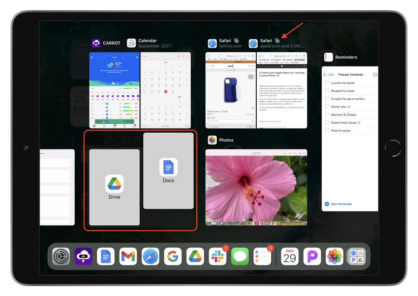Viewport: 418px width, 296px height.
Task: Select the Drive app card
Action: pyautogui.click(x=114, y=187)
